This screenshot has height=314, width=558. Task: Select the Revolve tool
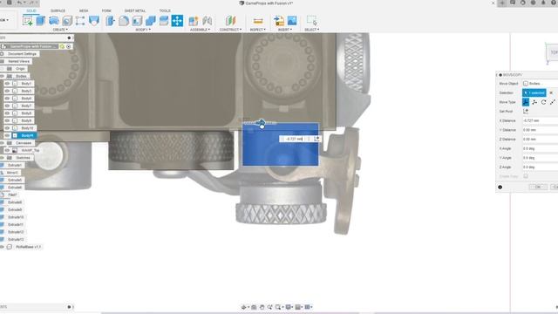tap(54, 20)
